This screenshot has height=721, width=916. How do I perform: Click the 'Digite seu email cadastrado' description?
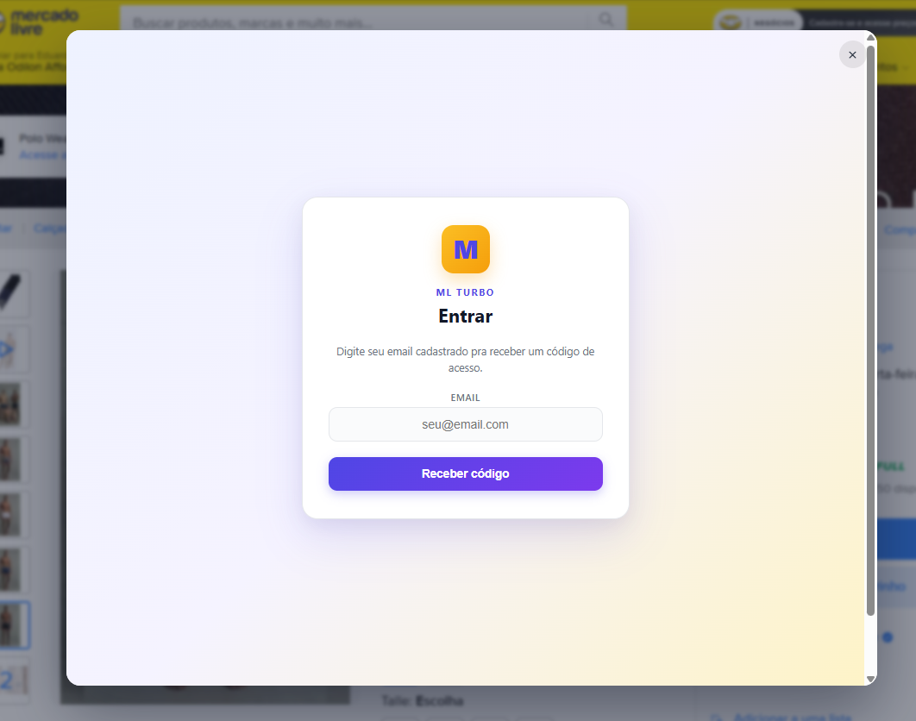coord(466,360)
